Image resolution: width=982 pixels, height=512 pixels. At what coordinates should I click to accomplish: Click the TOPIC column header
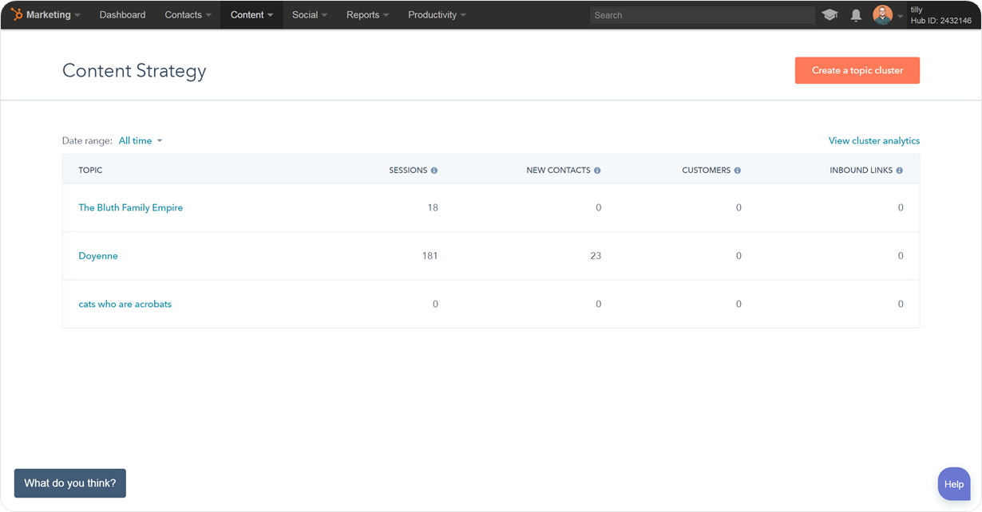point(90,171)
